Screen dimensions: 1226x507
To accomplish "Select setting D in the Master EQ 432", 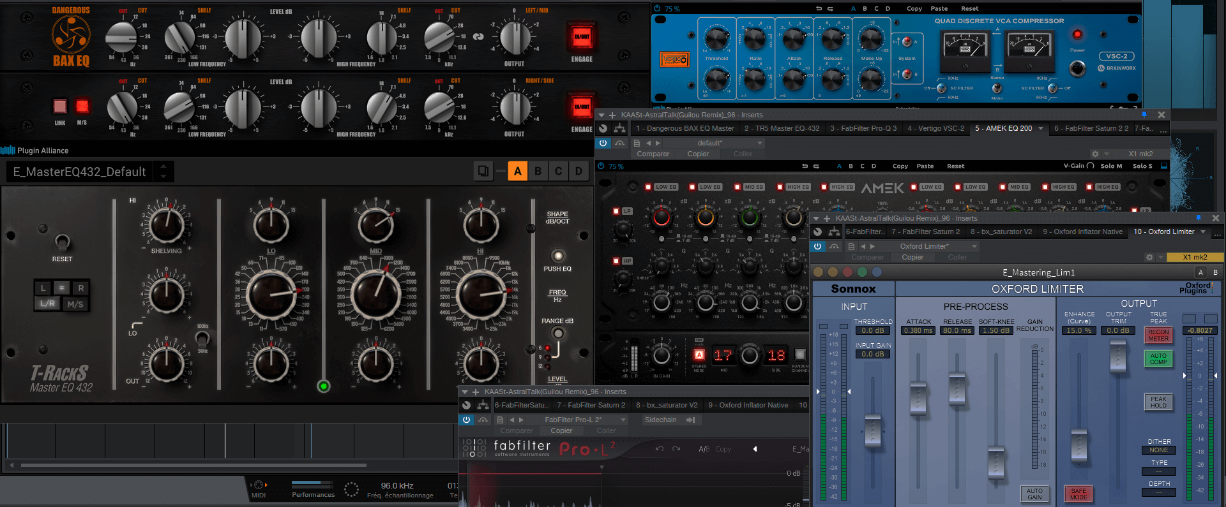I will coord(579,171).
